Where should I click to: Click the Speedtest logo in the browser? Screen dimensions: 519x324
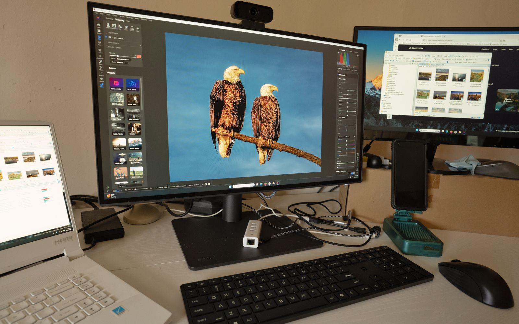click(x=416, y=48)
